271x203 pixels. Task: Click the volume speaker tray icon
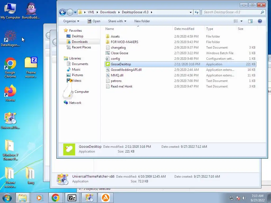(244, 198)
